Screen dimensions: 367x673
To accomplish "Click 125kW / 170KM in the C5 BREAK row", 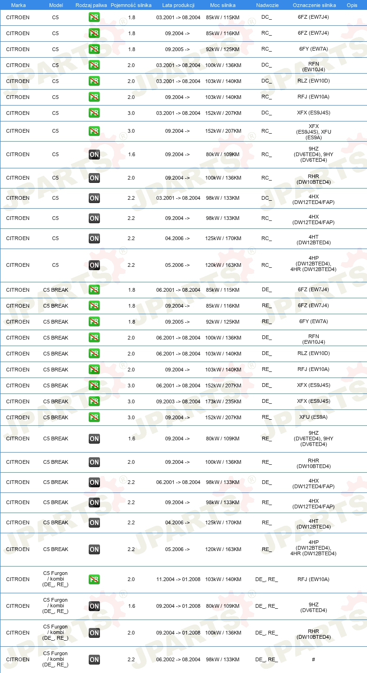I will pos(223,522).
